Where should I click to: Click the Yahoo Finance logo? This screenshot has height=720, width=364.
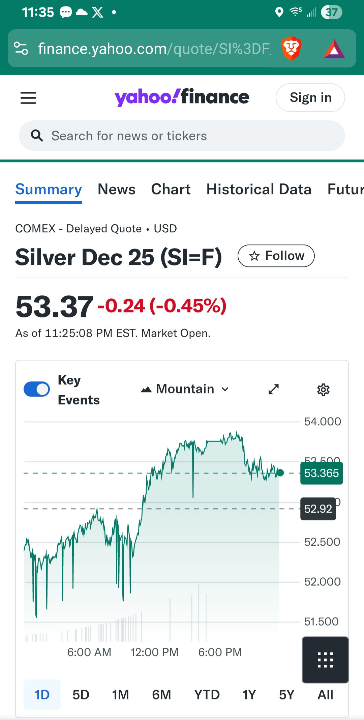[182, 97]
